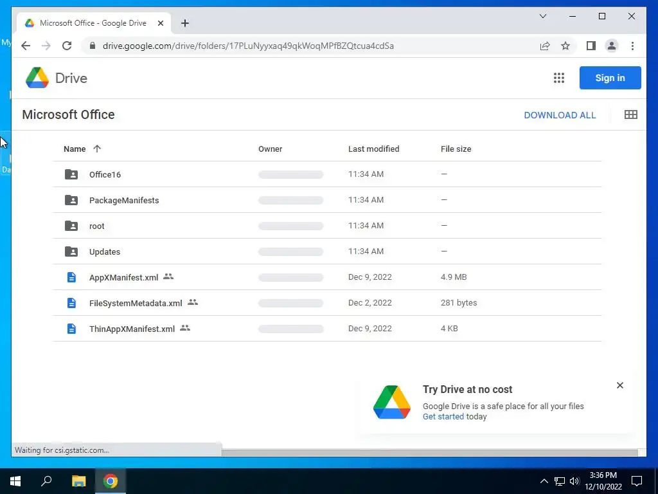
Task: Reverse sort order via Name arrow
Action: (97, 149)
